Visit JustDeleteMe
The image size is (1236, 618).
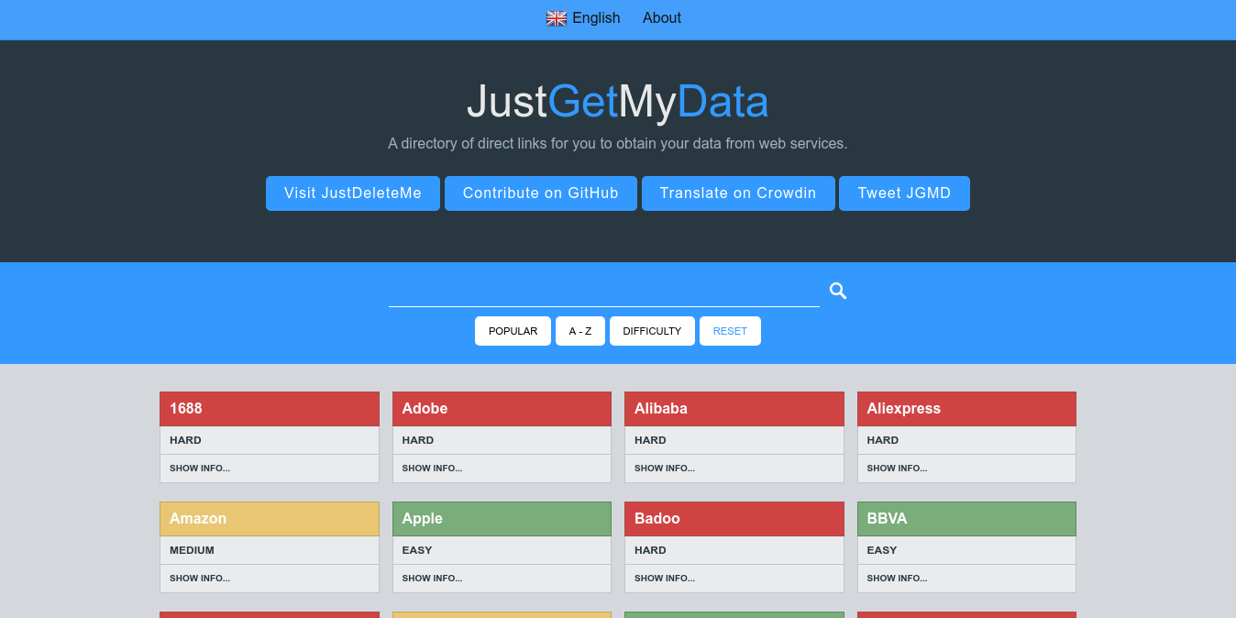(352, 193)
